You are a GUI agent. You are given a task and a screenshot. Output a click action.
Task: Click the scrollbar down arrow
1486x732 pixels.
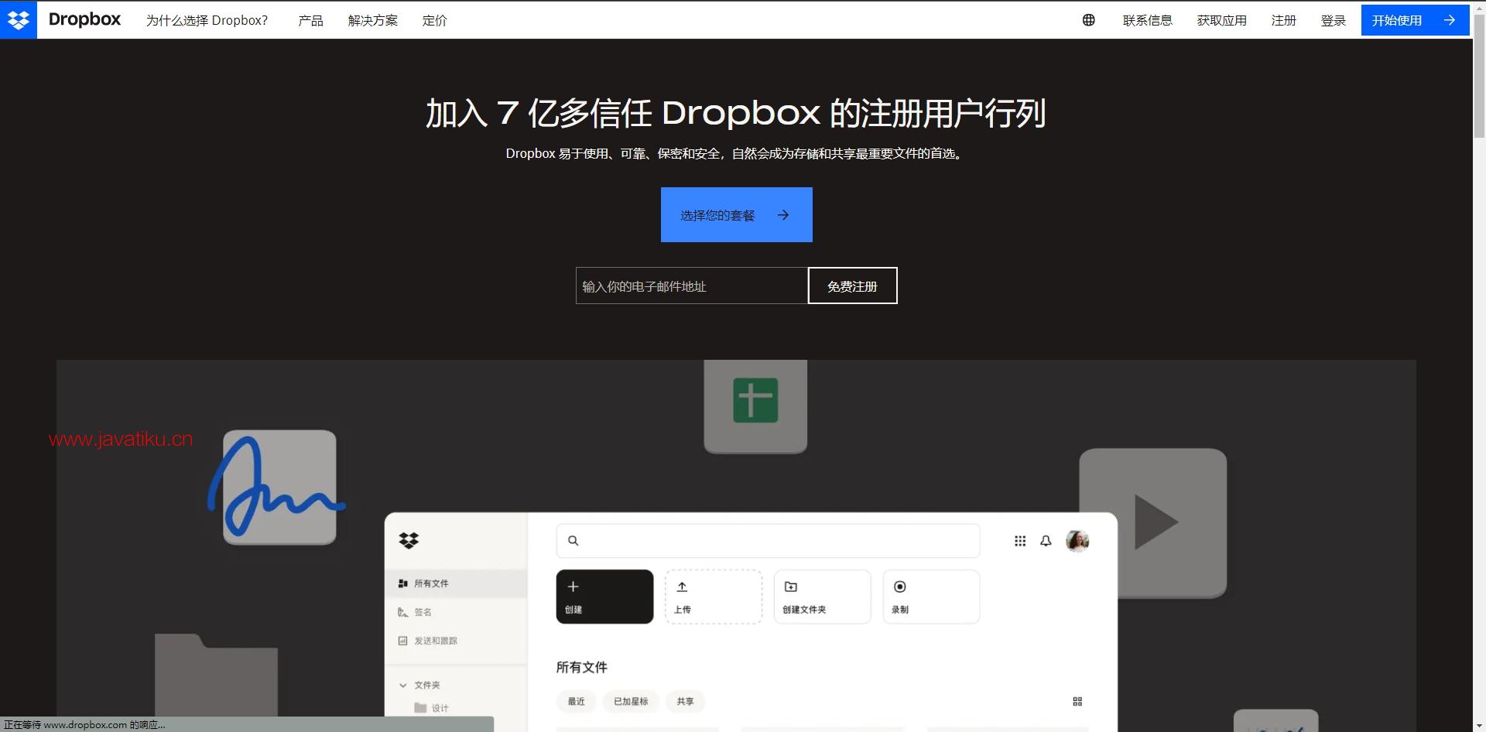(1479, 725)
